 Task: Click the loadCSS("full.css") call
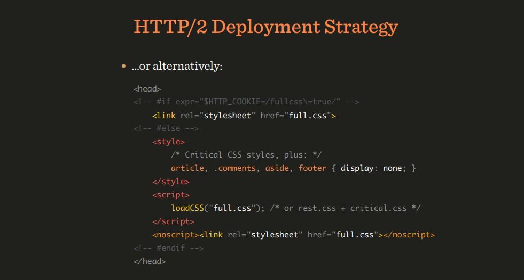(218, 208)
